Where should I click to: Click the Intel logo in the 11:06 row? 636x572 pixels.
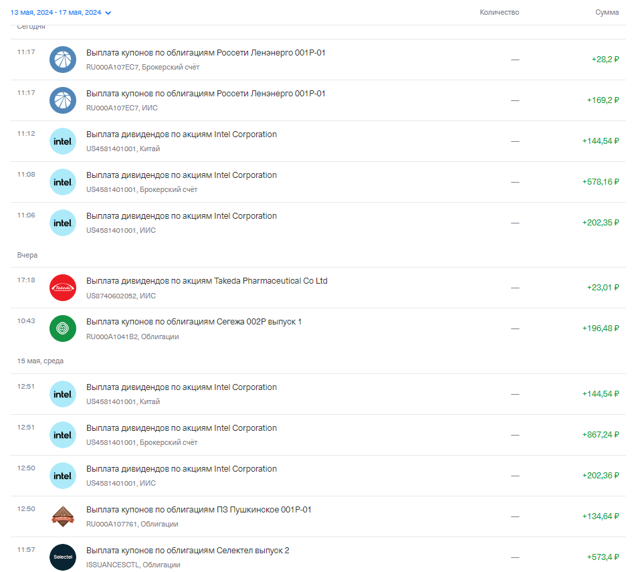pyautogui.click(x=63, y=223)
